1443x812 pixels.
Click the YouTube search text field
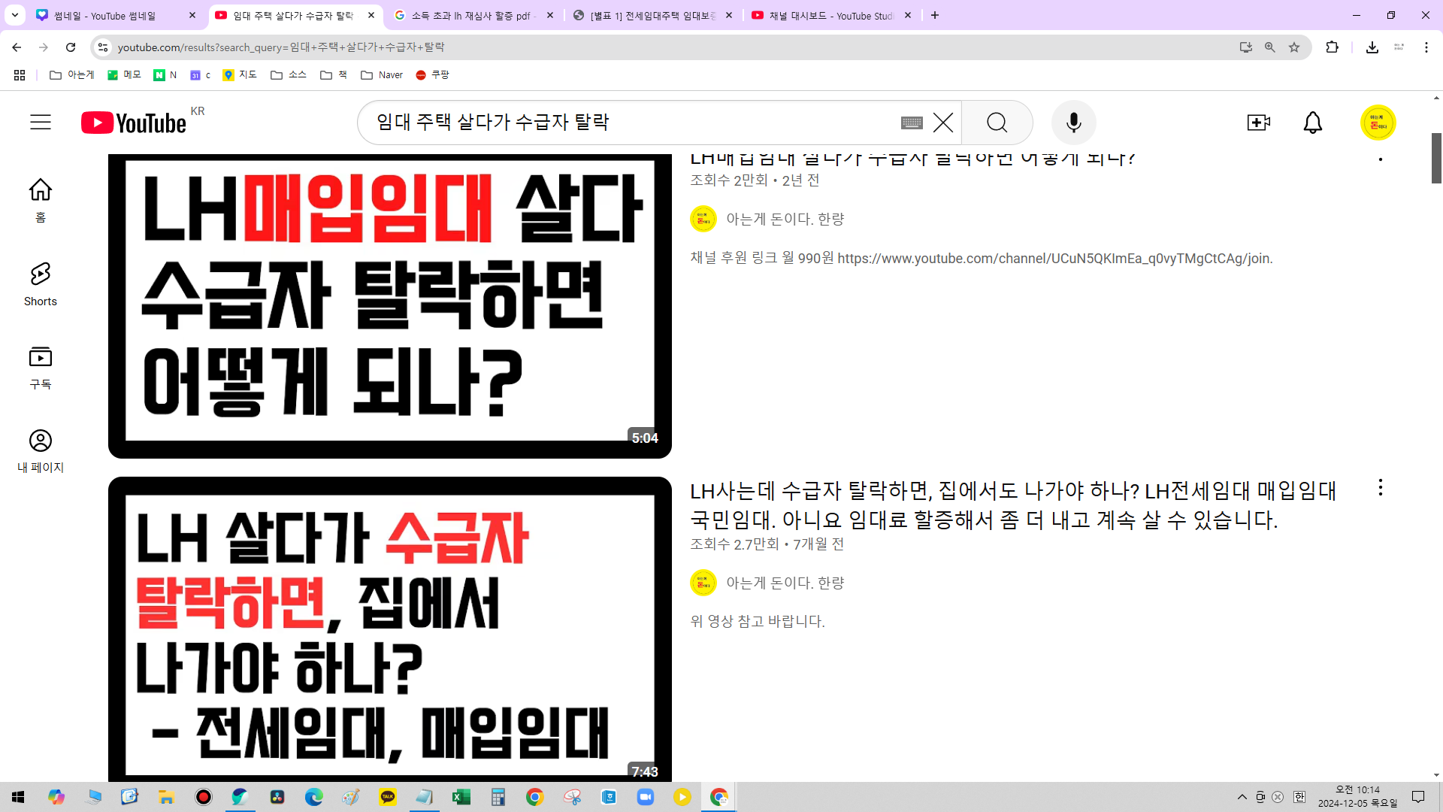coord(631,123)
